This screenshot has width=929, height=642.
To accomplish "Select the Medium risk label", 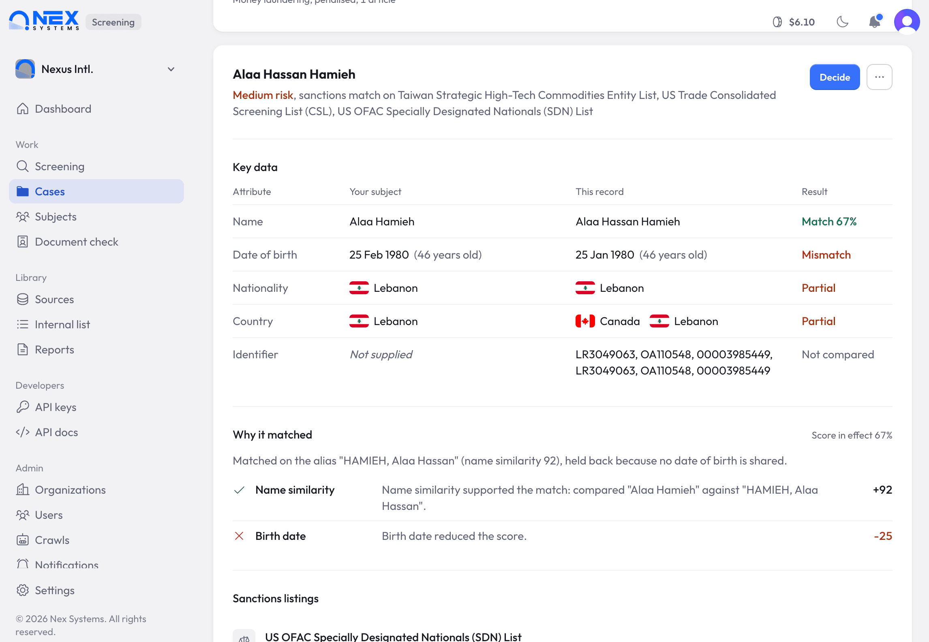I will pyautogui.click(x=263, y=95).
